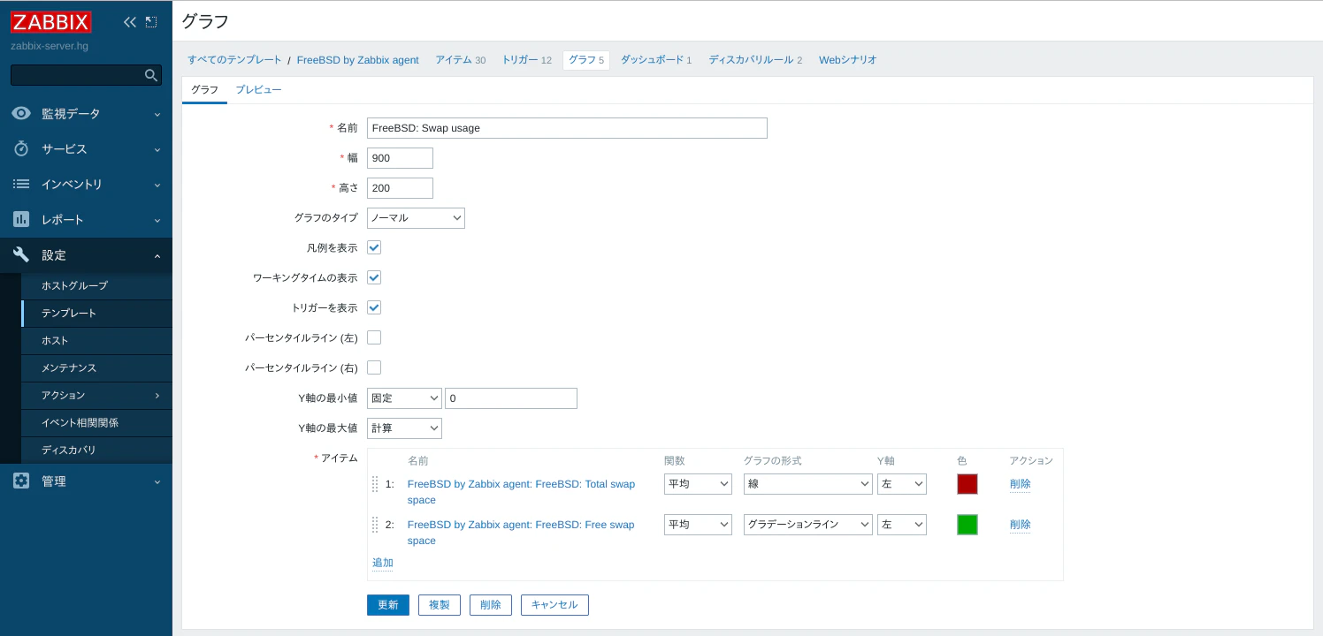Expand the アクション submenu arrow

click(157, 395)
